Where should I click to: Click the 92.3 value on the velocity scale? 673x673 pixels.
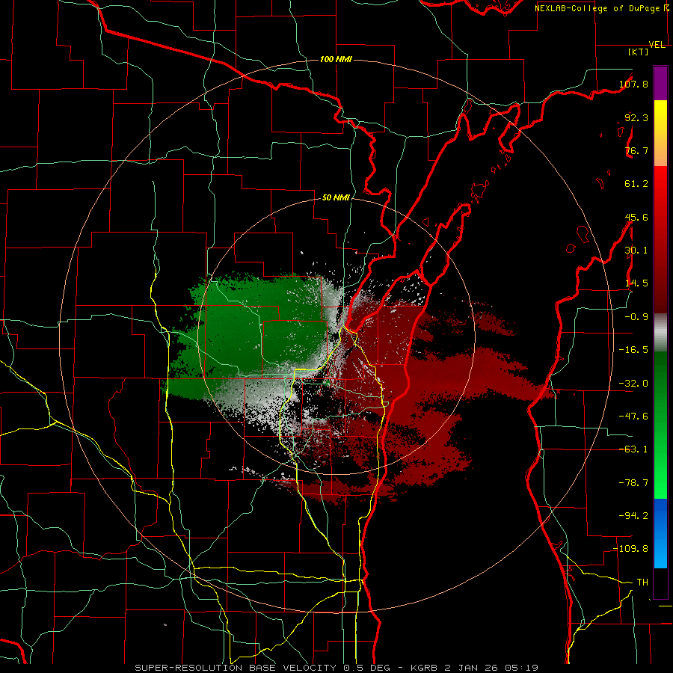point(636,117)
